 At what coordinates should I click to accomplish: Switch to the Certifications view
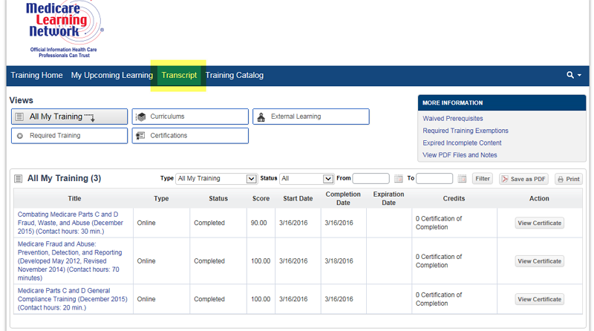190,136
